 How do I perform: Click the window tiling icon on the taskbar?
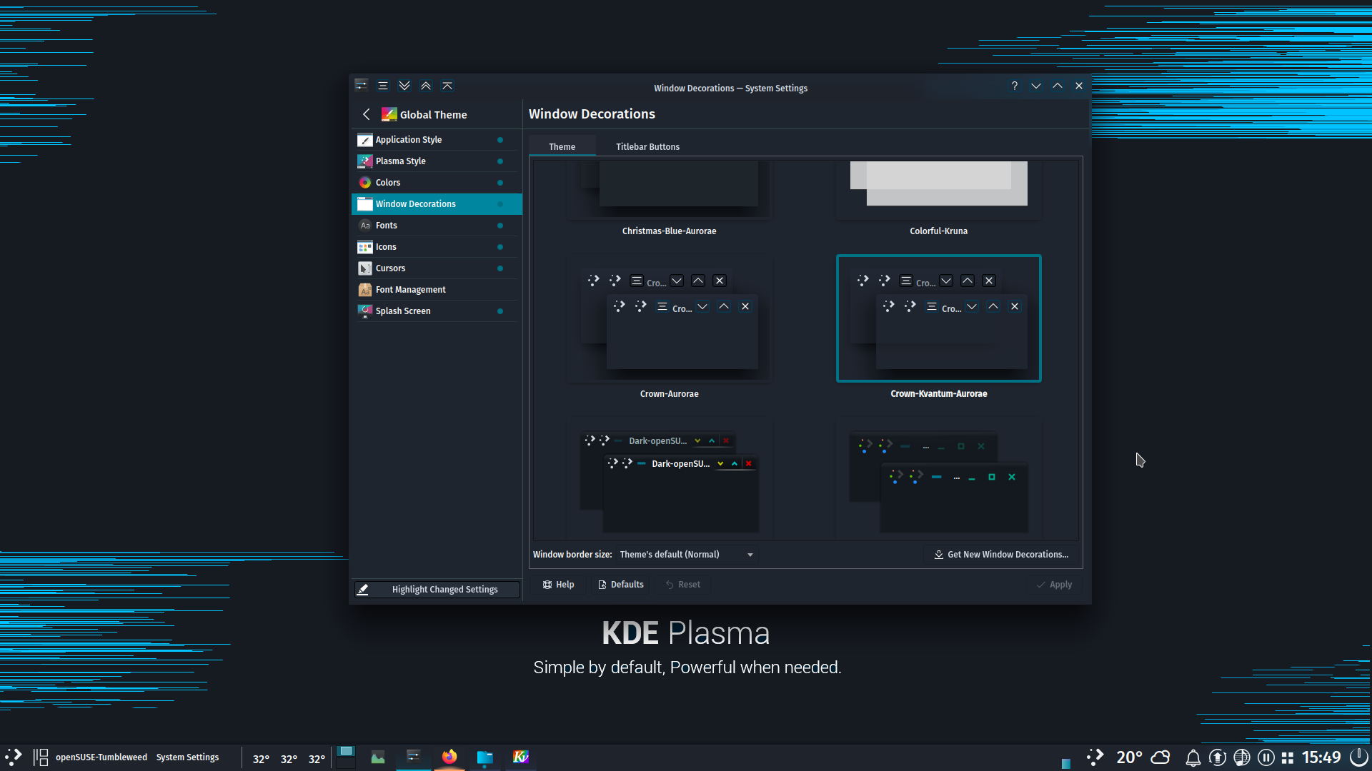tap(41, 757)
